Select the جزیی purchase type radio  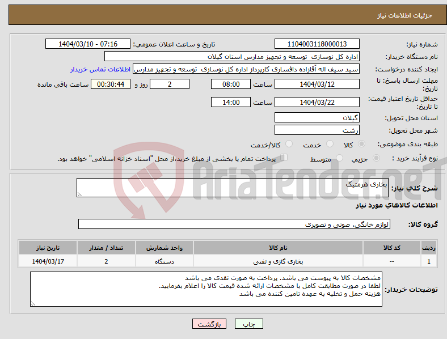376,158
